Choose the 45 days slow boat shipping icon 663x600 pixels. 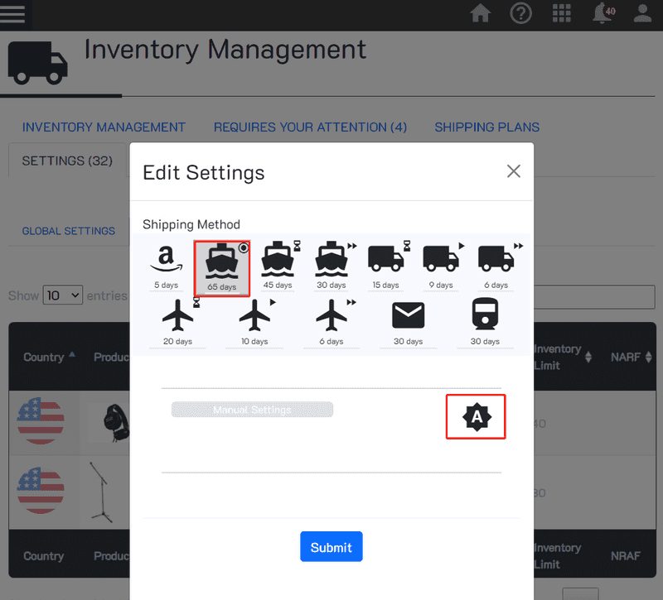click(x=277, y=261)
